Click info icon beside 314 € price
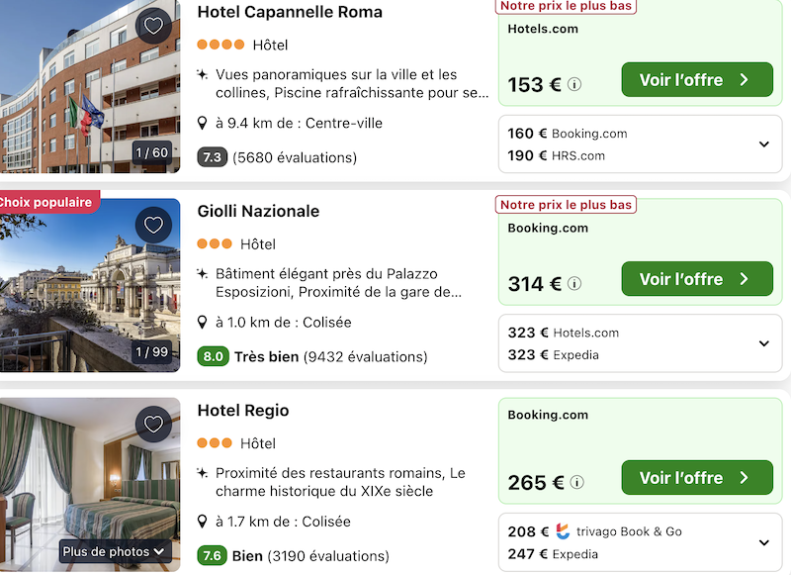The height and width of the screenshot is (575, 791). [x=574, y=284]
